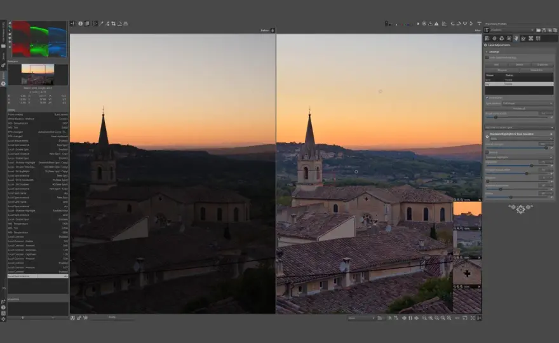Send image to processing queue
559x343 pixels.
point(79,318)
